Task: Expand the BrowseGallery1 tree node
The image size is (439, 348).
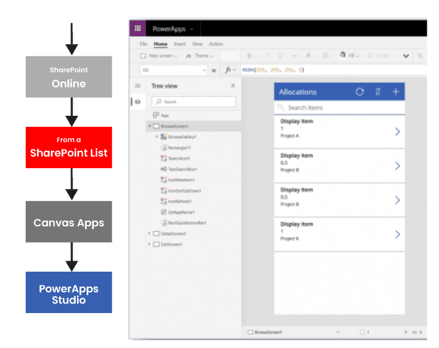Action: 156,137
